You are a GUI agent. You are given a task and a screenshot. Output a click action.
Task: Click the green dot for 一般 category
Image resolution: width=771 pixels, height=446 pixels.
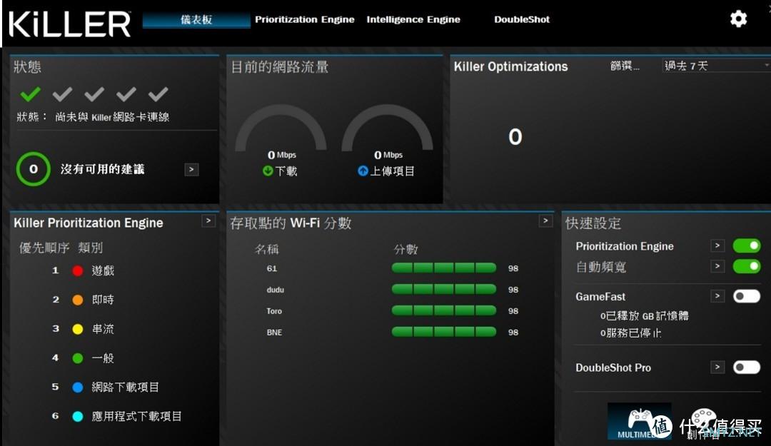(x=78, y=358)
